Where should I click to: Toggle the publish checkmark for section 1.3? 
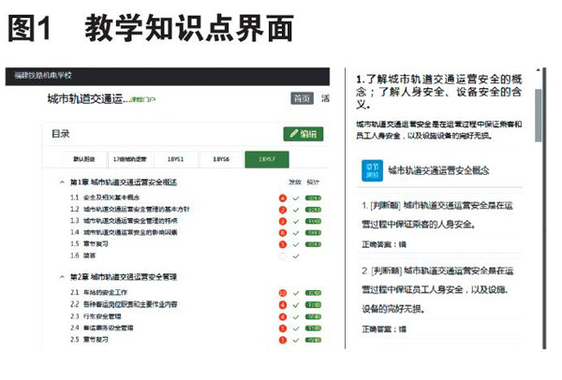pos(296,221)
